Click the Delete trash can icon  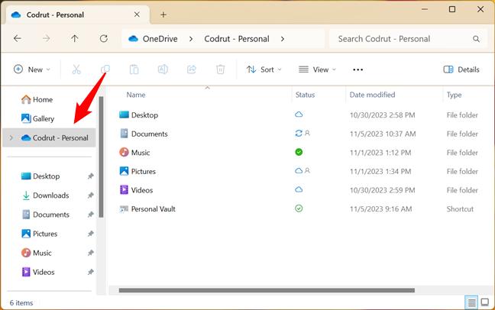tap(221, 69)
